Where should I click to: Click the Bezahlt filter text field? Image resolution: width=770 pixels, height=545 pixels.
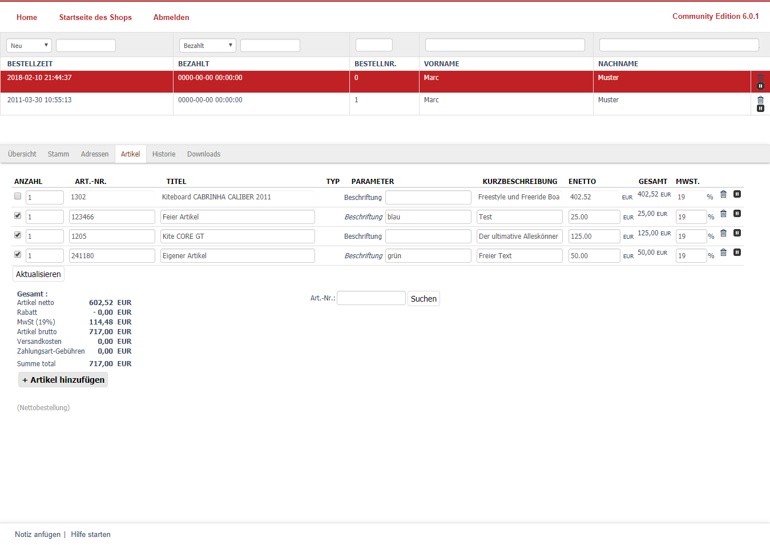point(270,46)
